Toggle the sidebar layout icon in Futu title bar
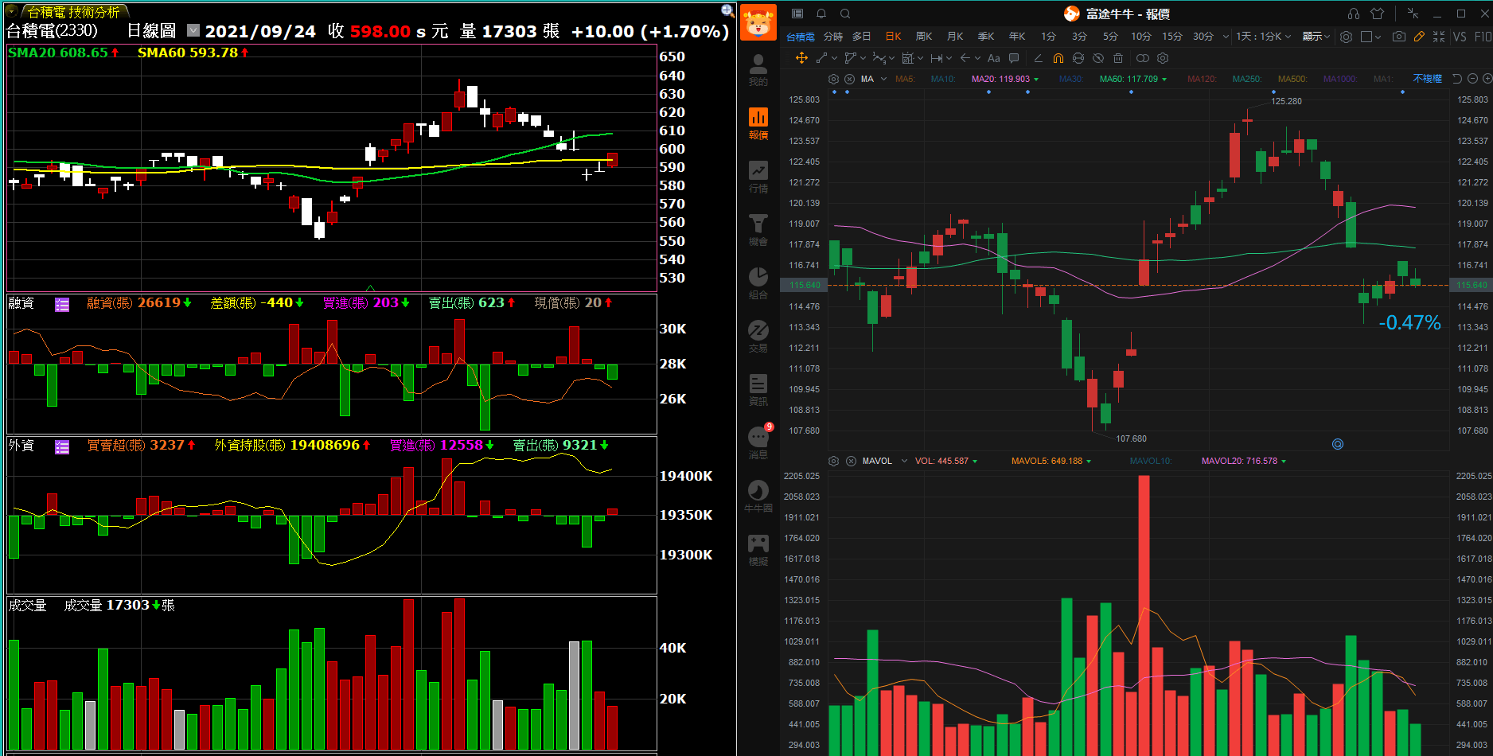This screenshot has height=756, width=1493. [x=797, y=14]
